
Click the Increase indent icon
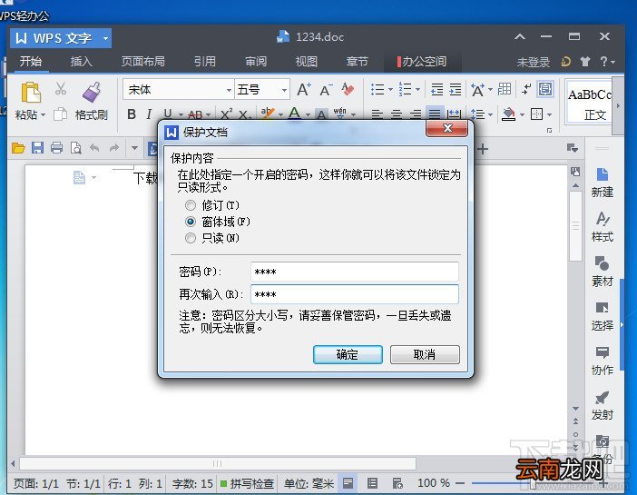456,90
